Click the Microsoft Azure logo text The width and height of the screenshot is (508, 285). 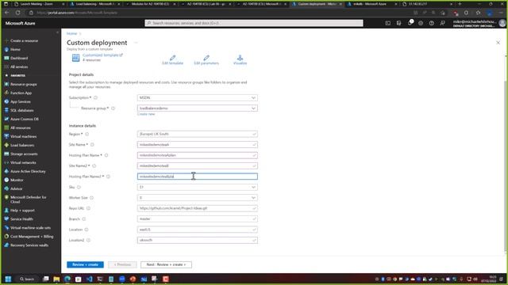[20, 23]
